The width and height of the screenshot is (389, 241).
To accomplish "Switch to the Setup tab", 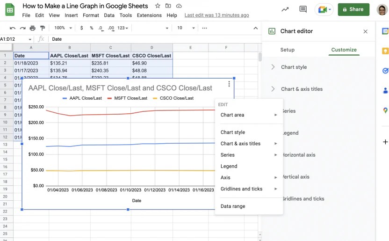I will pos(288,50).
